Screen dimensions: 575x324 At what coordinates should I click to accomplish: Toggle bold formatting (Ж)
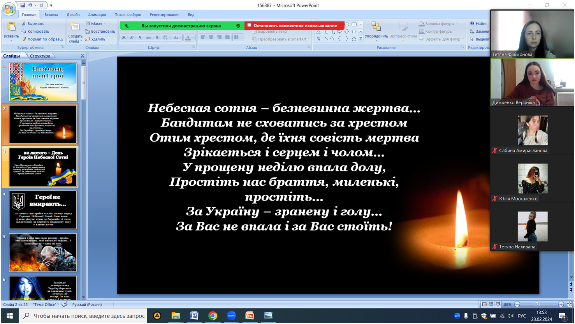click(124, 37)
